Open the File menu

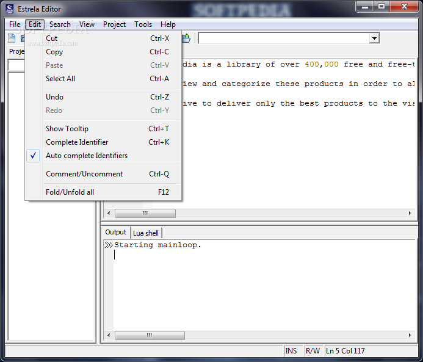click(15, 24)
